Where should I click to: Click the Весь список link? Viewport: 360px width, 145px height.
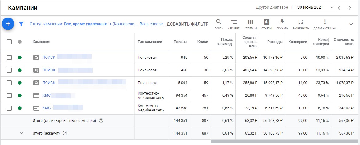151,24
